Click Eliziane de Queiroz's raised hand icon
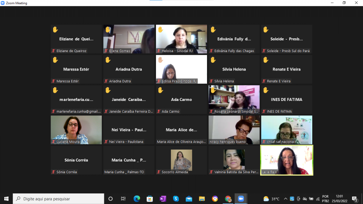The height and width of the screenshot is (204, 363). (x=55, y=29)
